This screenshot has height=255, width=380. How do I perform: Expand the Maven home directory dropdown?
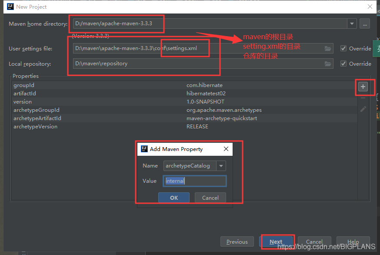(x=352, y=24)
